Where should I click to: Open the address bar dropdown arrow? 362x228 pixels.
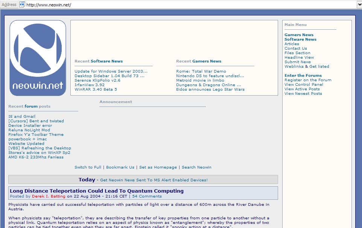tap(359, 5)
